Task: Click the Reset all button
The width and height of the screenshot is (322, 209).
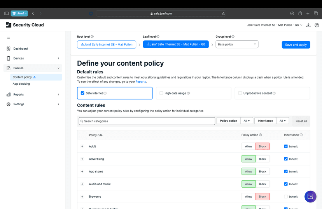Action: (301, 121)
